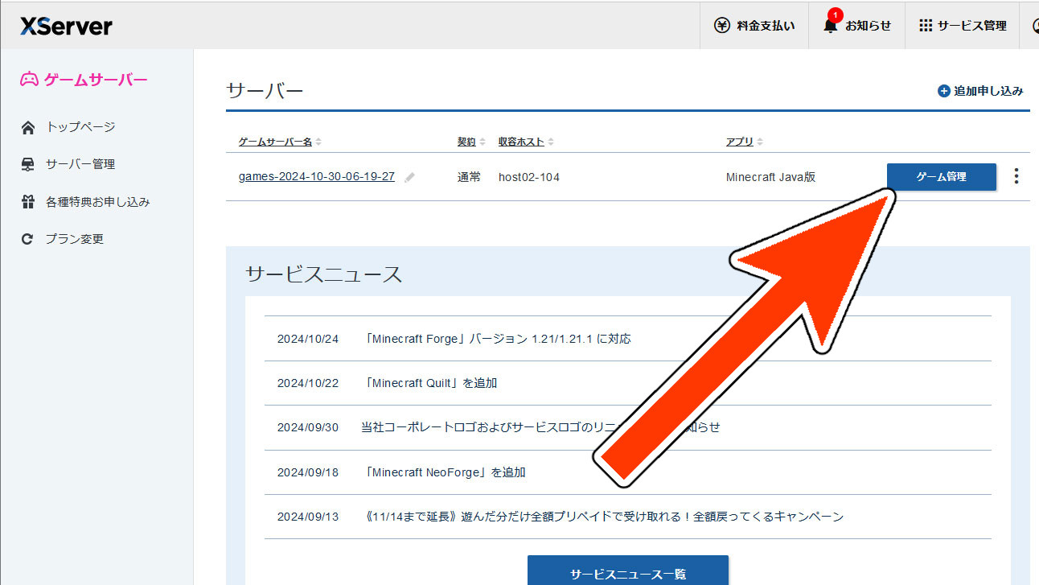Open プラン変更 in sidebar

click(74, 239)
